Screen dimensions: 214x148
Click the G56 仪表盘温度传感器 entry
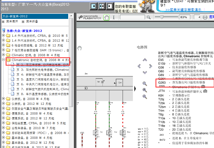177,67
